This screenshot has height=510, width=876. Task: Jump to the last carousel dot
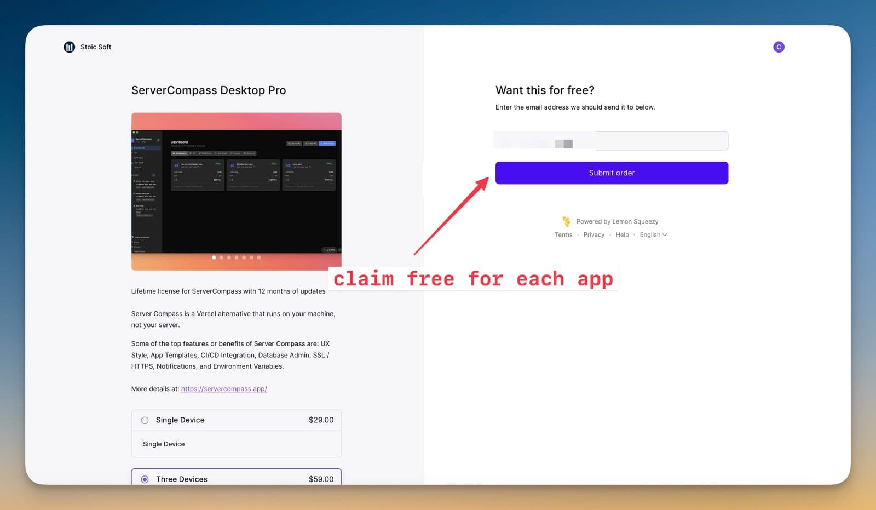click(259, 257)
